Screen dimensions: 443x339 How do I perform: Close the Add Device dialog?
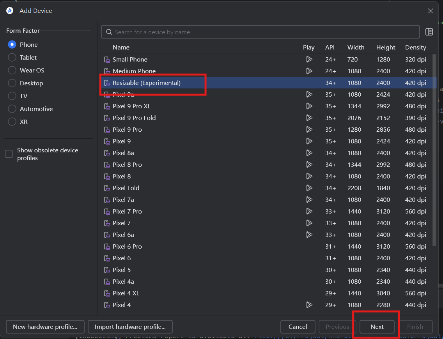[430, 11]
